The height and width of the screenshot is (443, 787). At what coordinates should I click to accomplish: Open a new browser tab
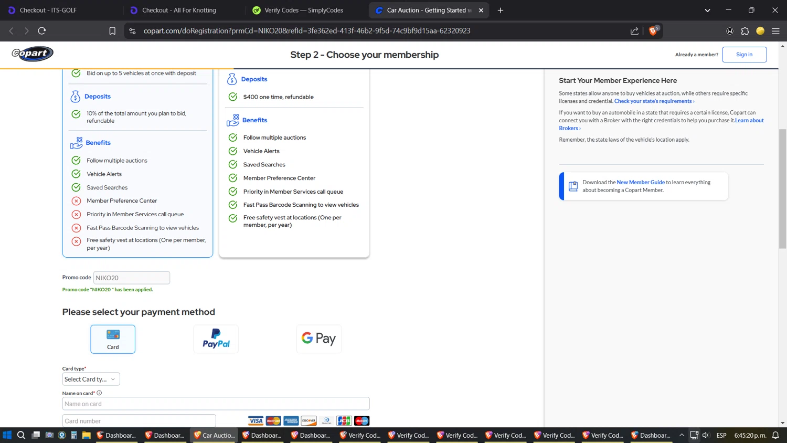(x=501, y=10)
